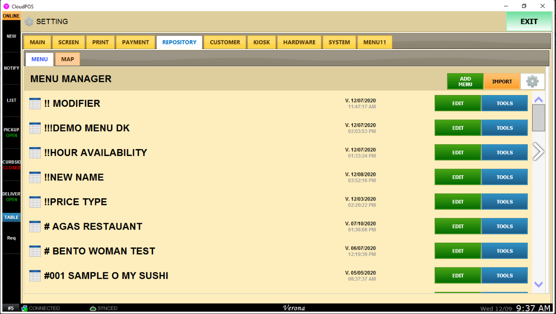Image resolution: width=556 pixels, height=314 pixels.
Task: Click the table icon beside #001 SAMPLE O MY SUSHI
Action: point(35,276)
